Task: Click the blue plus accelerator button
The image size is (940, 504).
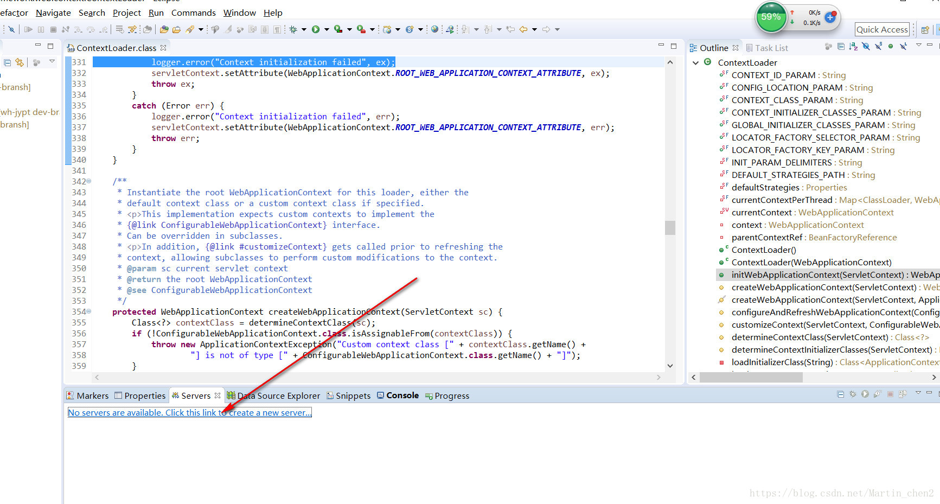Action: click(830, 17)
